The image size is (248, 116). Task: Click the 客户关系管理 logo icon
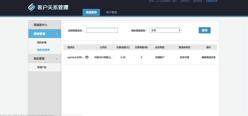pyautogui.click(x=32, y=7)
